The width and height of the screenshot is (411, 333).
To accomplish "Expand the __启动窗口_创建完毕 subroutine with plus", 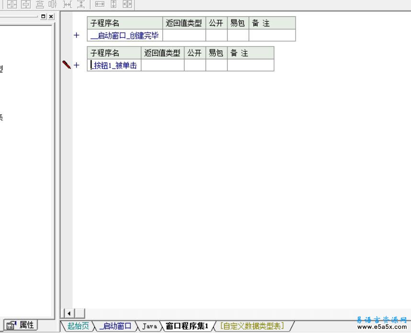I will click(77, 35).
